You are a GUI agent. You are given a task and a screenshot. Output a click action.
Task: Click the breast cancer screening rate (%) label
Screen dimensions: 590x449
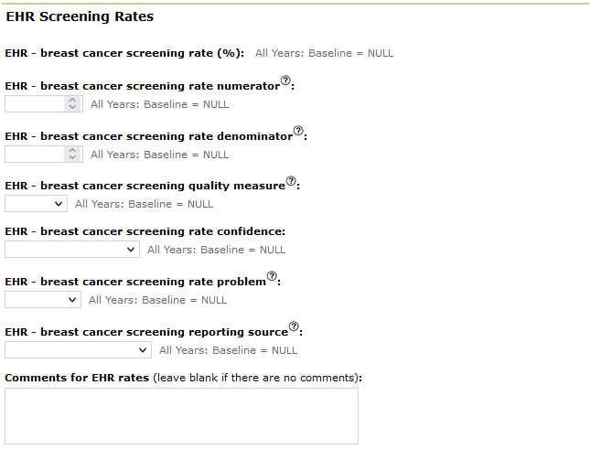pos(124,53)
